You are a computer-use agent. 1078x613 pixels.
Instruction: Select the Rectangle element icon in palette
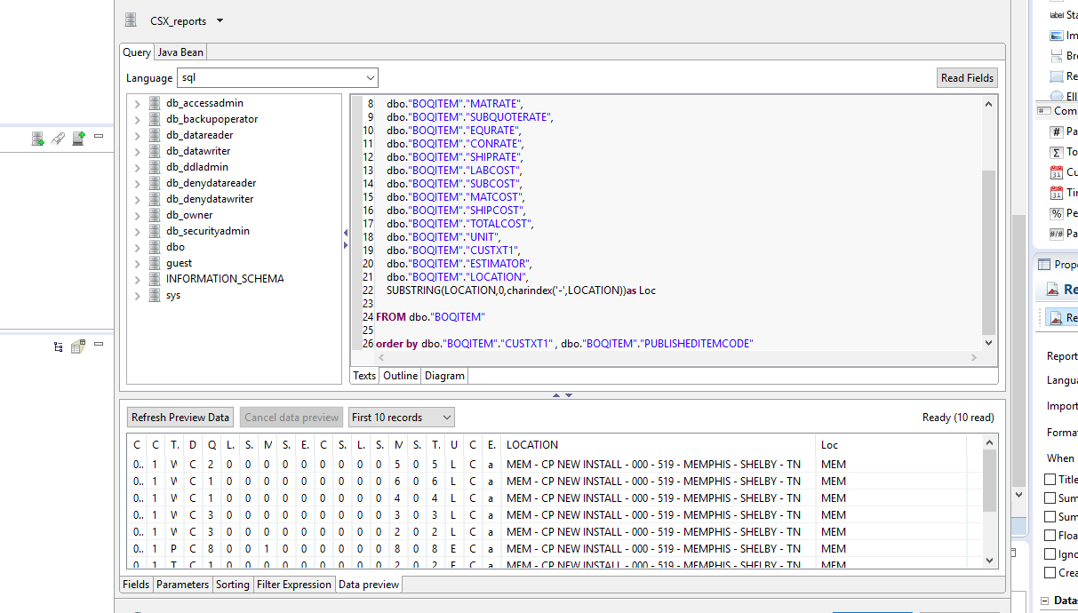pyautogui.click(x=1057, y=76)
